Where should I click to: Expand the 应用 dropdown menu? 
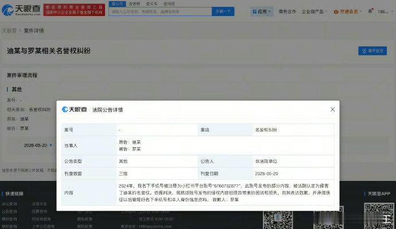pyautogui.click(x=262, y=11)
